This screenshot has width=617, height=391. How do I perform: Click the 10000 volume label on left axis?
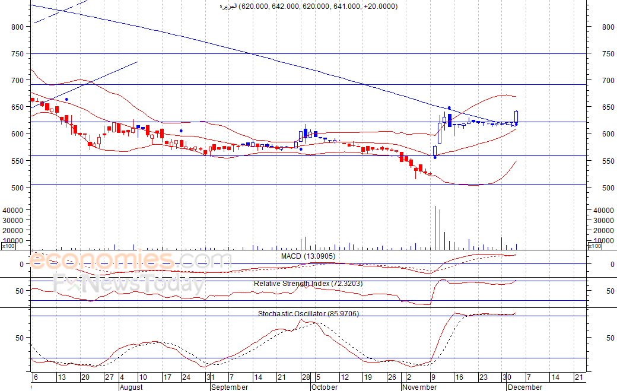13,241
